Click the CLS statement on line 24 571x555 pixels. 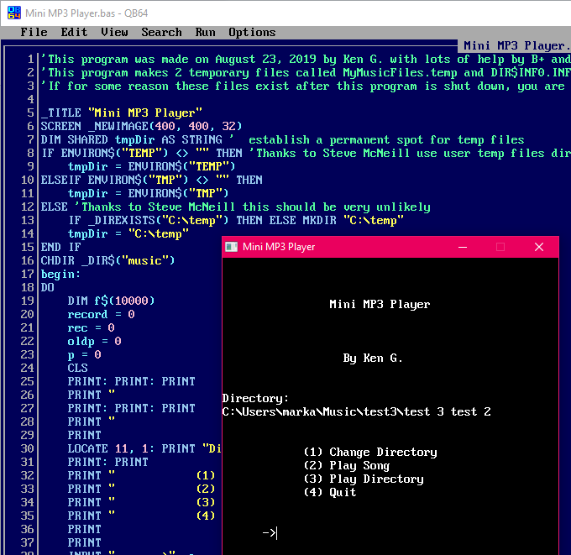click(x=77, y=368)
